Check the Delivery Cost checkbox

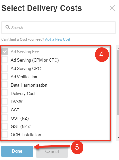tap(5, 93)
